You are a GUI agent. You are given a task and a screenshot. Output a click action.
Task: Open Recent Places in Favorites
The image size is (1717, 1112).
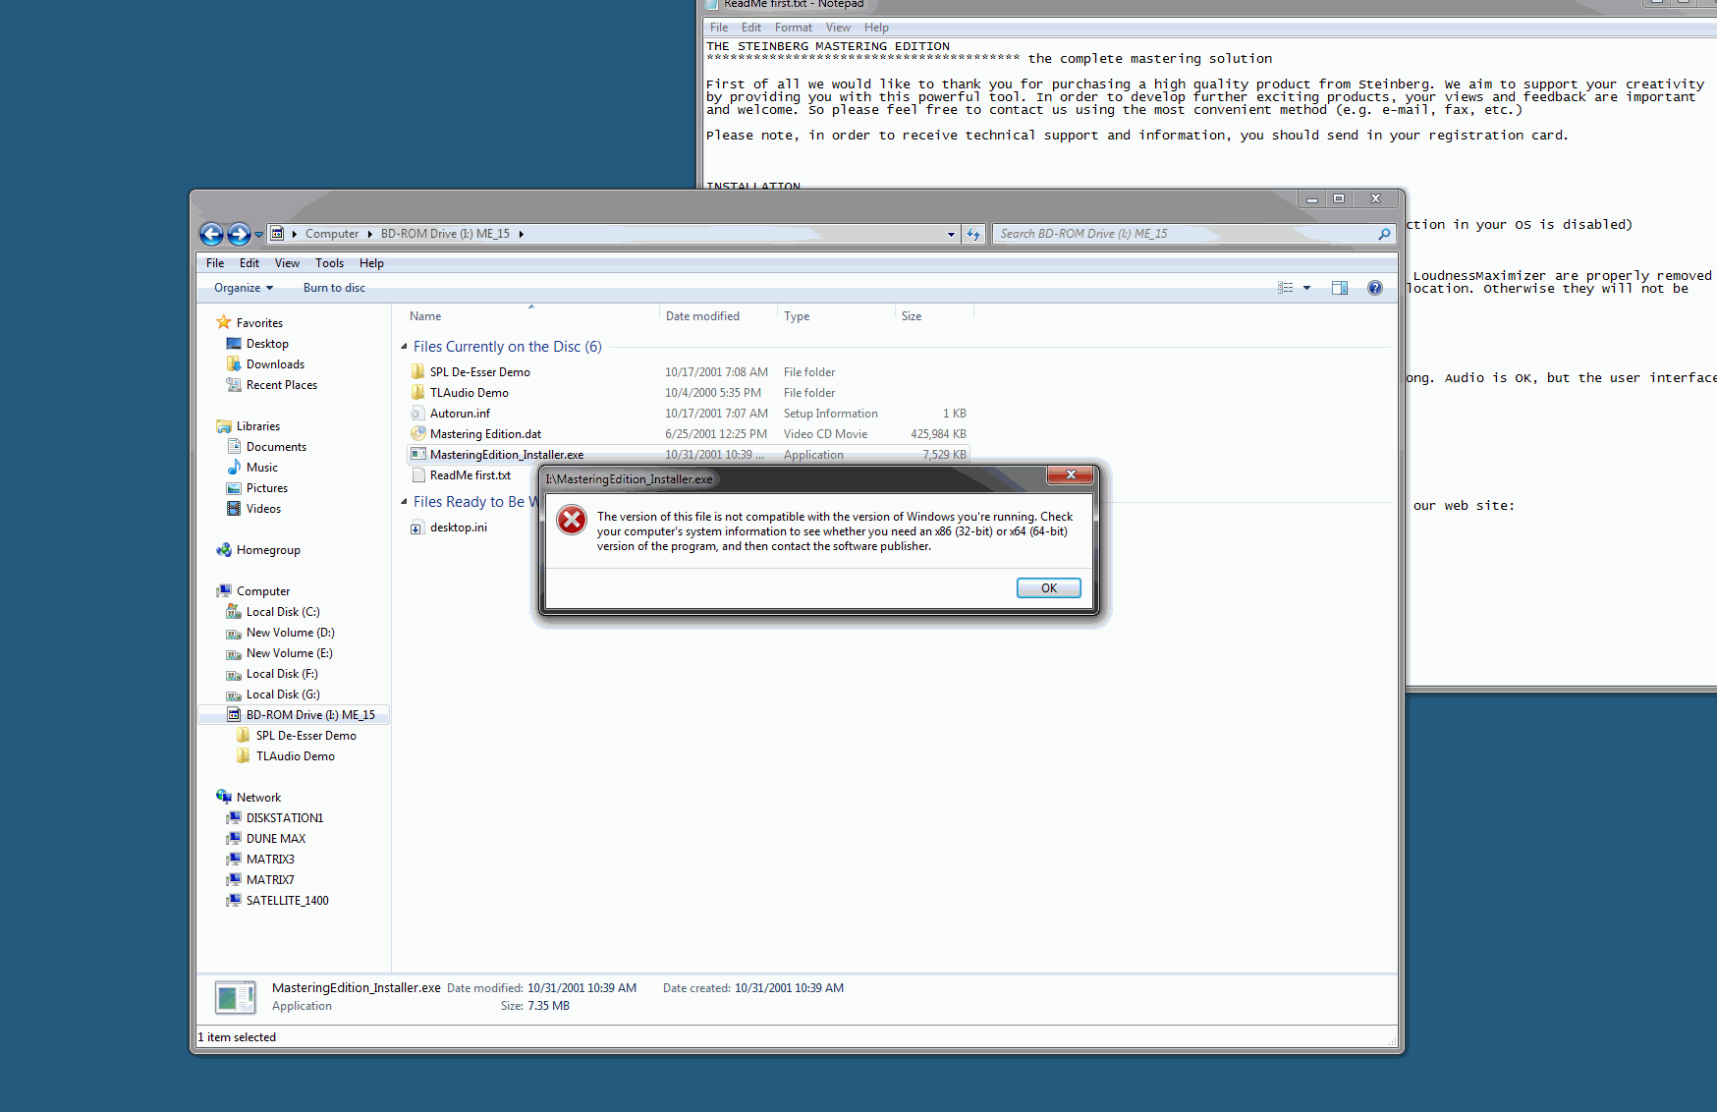[x=272, y=385]
